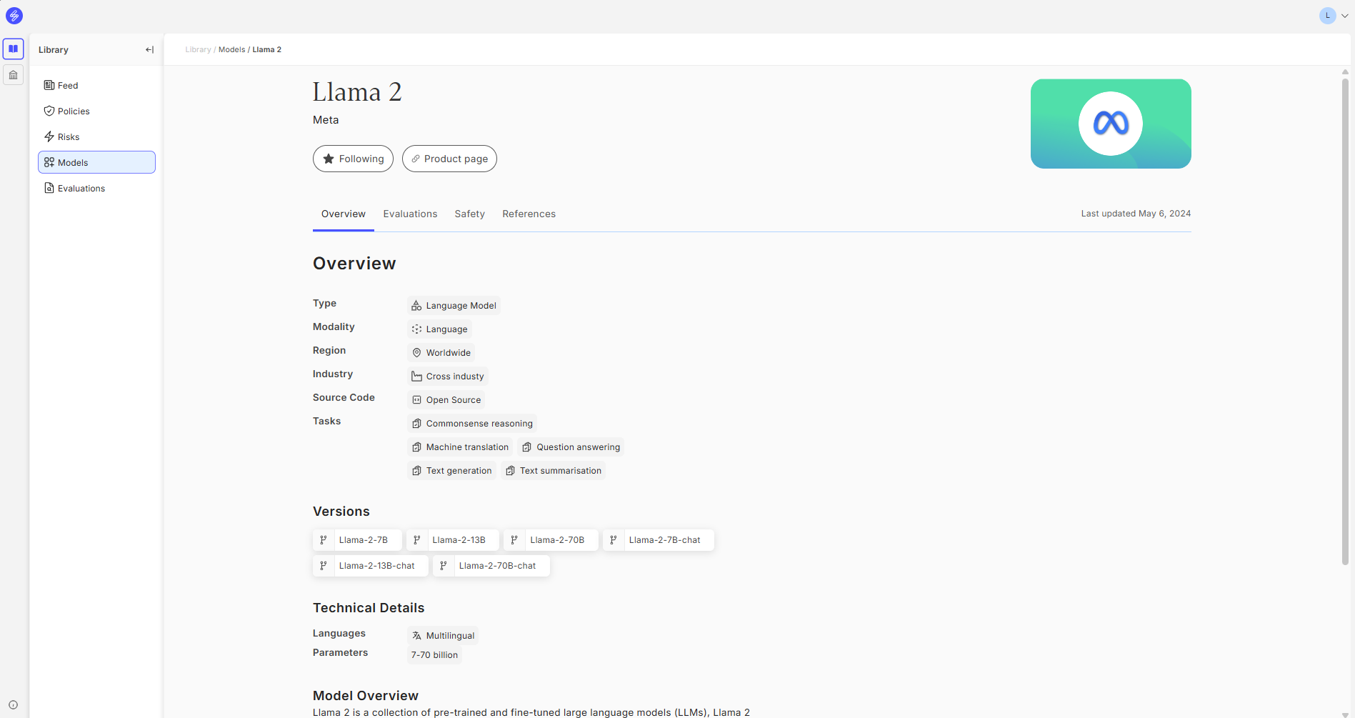Click the Meta logo thumbnail
The width and height of the screenshot is (1355, 718).
1111,124
